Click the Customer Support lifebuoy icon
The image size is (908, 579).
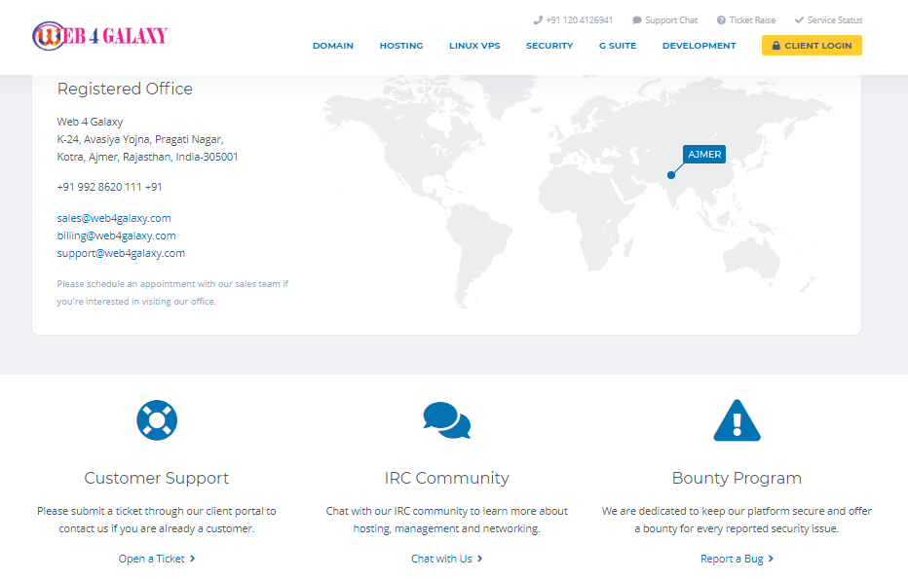tap(157, 420)
